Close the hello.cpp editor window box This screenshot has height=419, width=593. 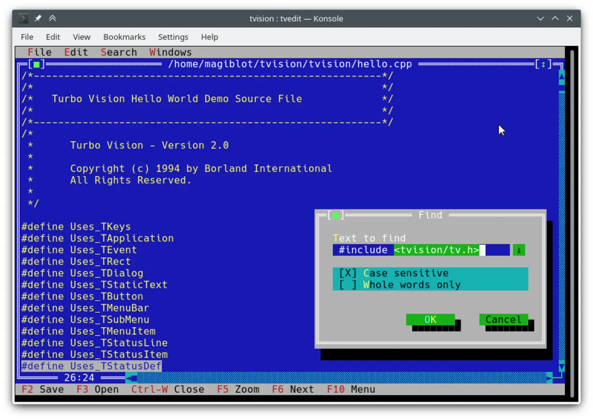(x=36, y=64)
